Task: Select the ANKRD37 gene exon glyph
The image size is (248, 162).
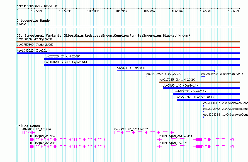Action: click(x=28, y=133)
